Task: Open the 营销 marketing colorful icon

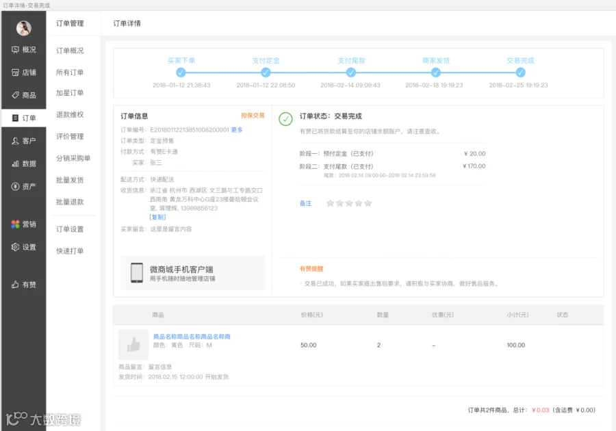Action: (15, 224)
